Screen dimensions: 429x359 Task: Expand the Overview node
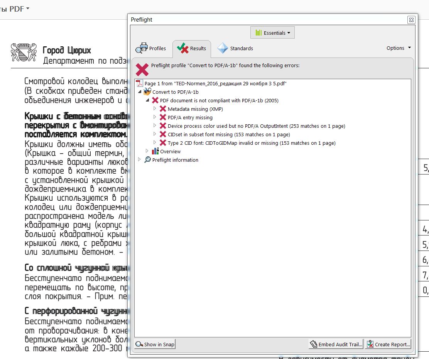tap(147, 151)
